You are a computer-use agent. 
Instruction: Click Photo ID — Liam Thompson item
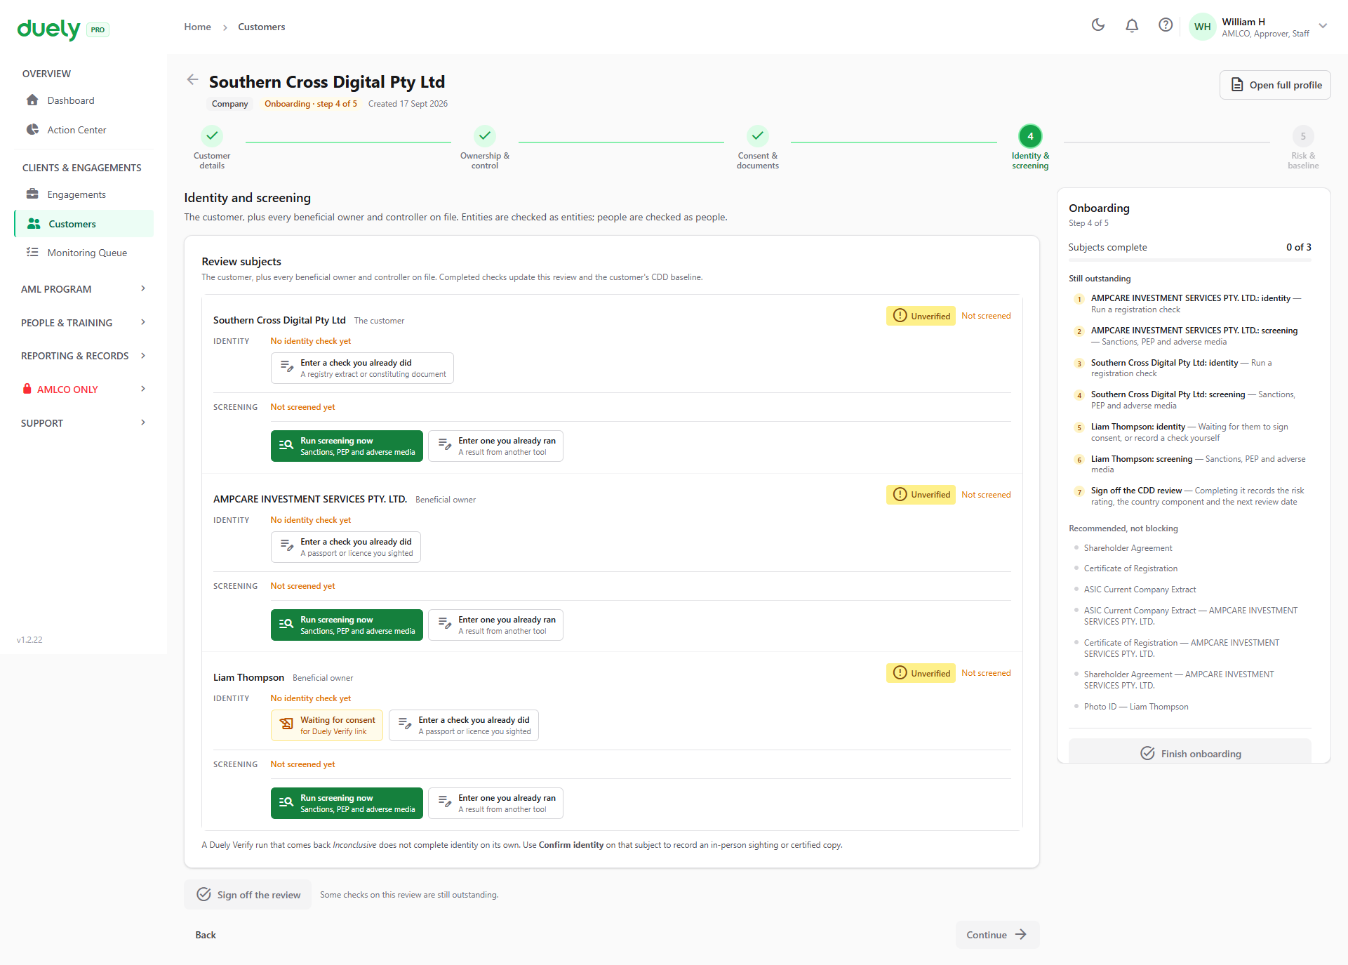click(x=1136, y=707)
